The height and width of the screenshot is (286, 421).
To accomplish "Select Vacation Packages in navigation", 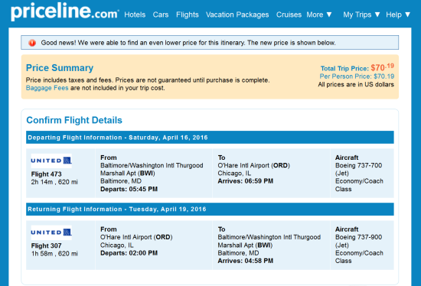I will (x=237, y=15).
